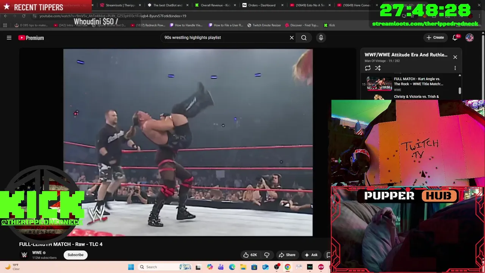This screenshot has height=273, width=485.
Task: Open YouTube notifications bell
Action: [x=455, y=38]
